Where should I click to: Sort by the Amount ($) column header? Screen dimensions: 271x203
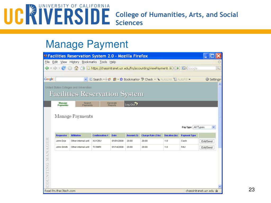pyautogui.click(x=132, y=136)
